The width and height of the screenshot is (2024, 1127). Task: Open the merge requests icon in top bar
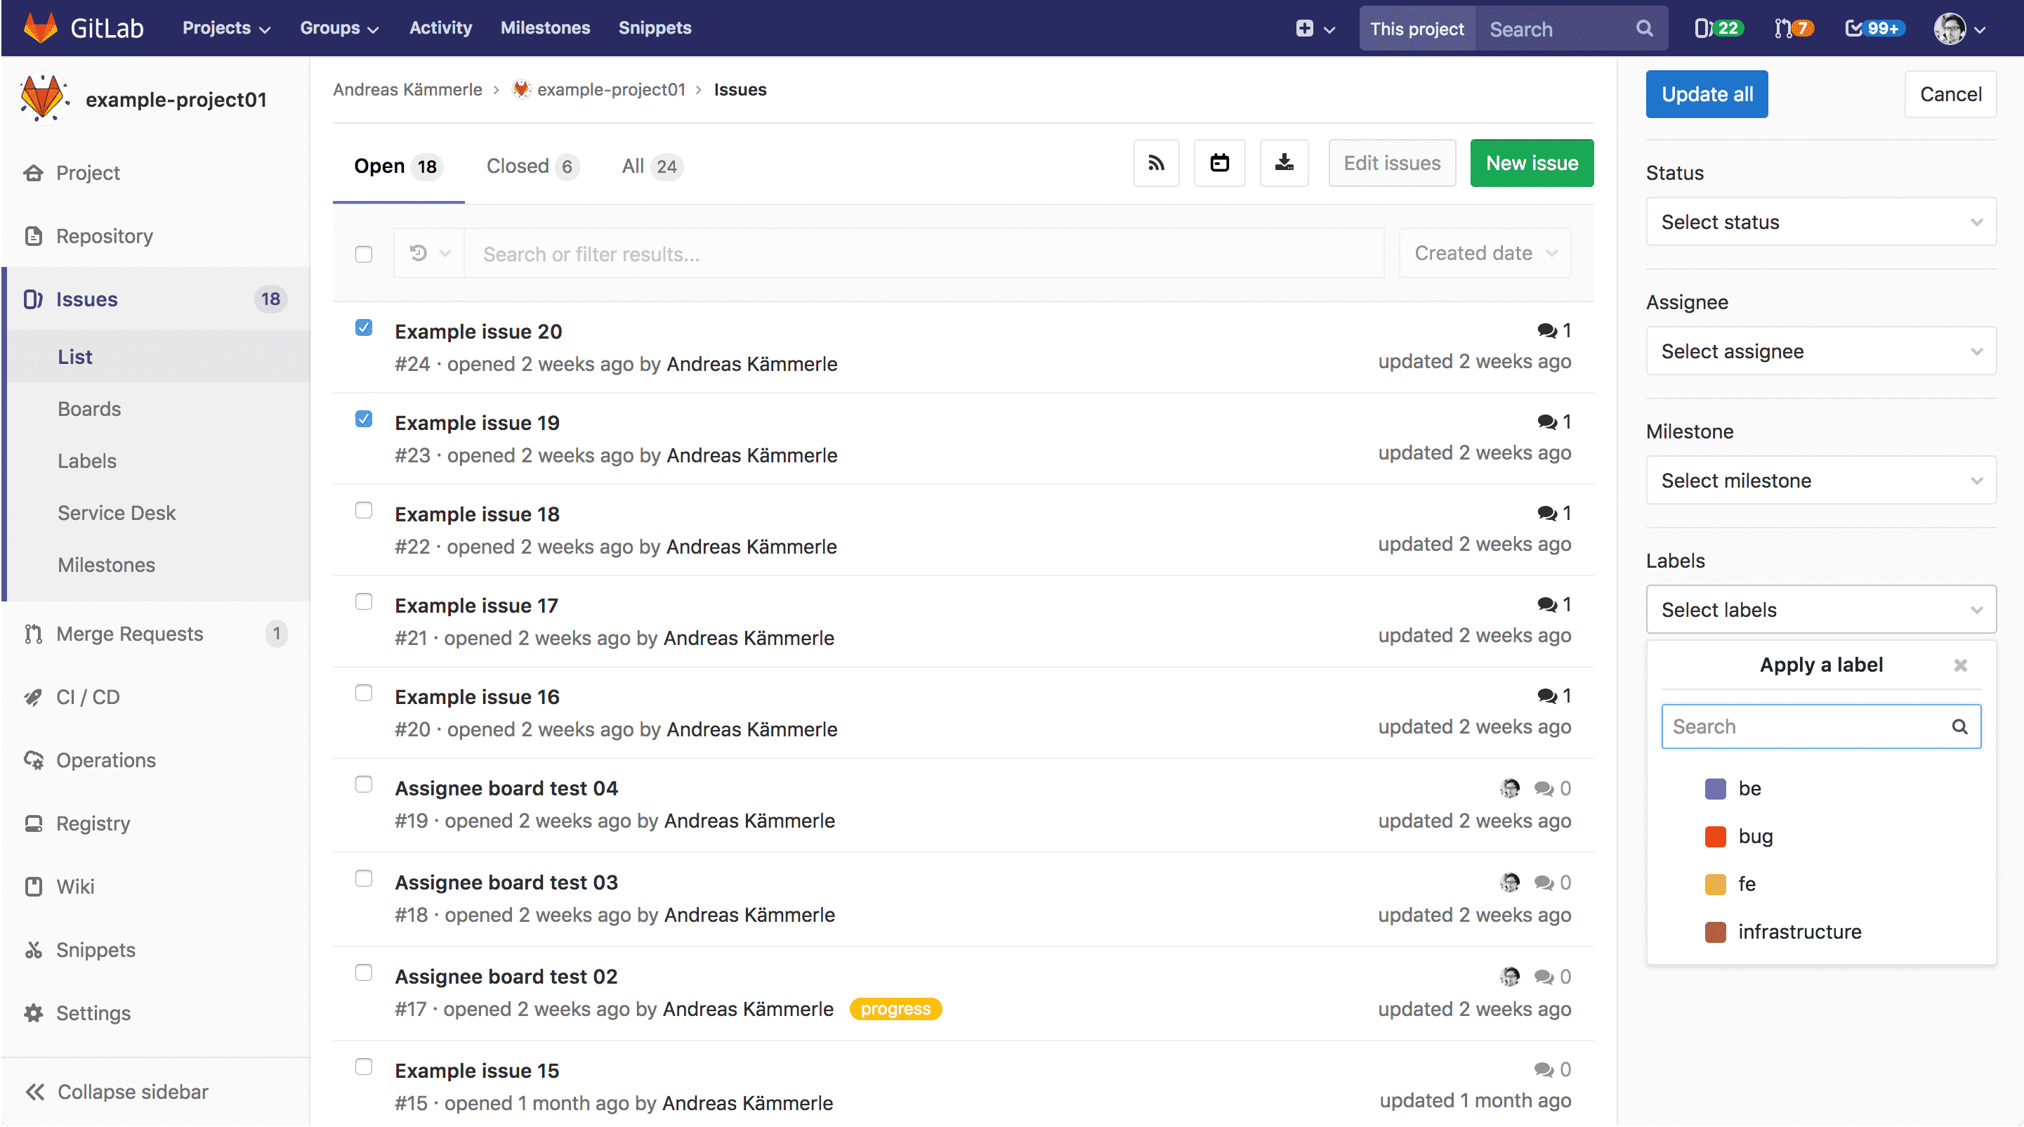(1793, 28)
